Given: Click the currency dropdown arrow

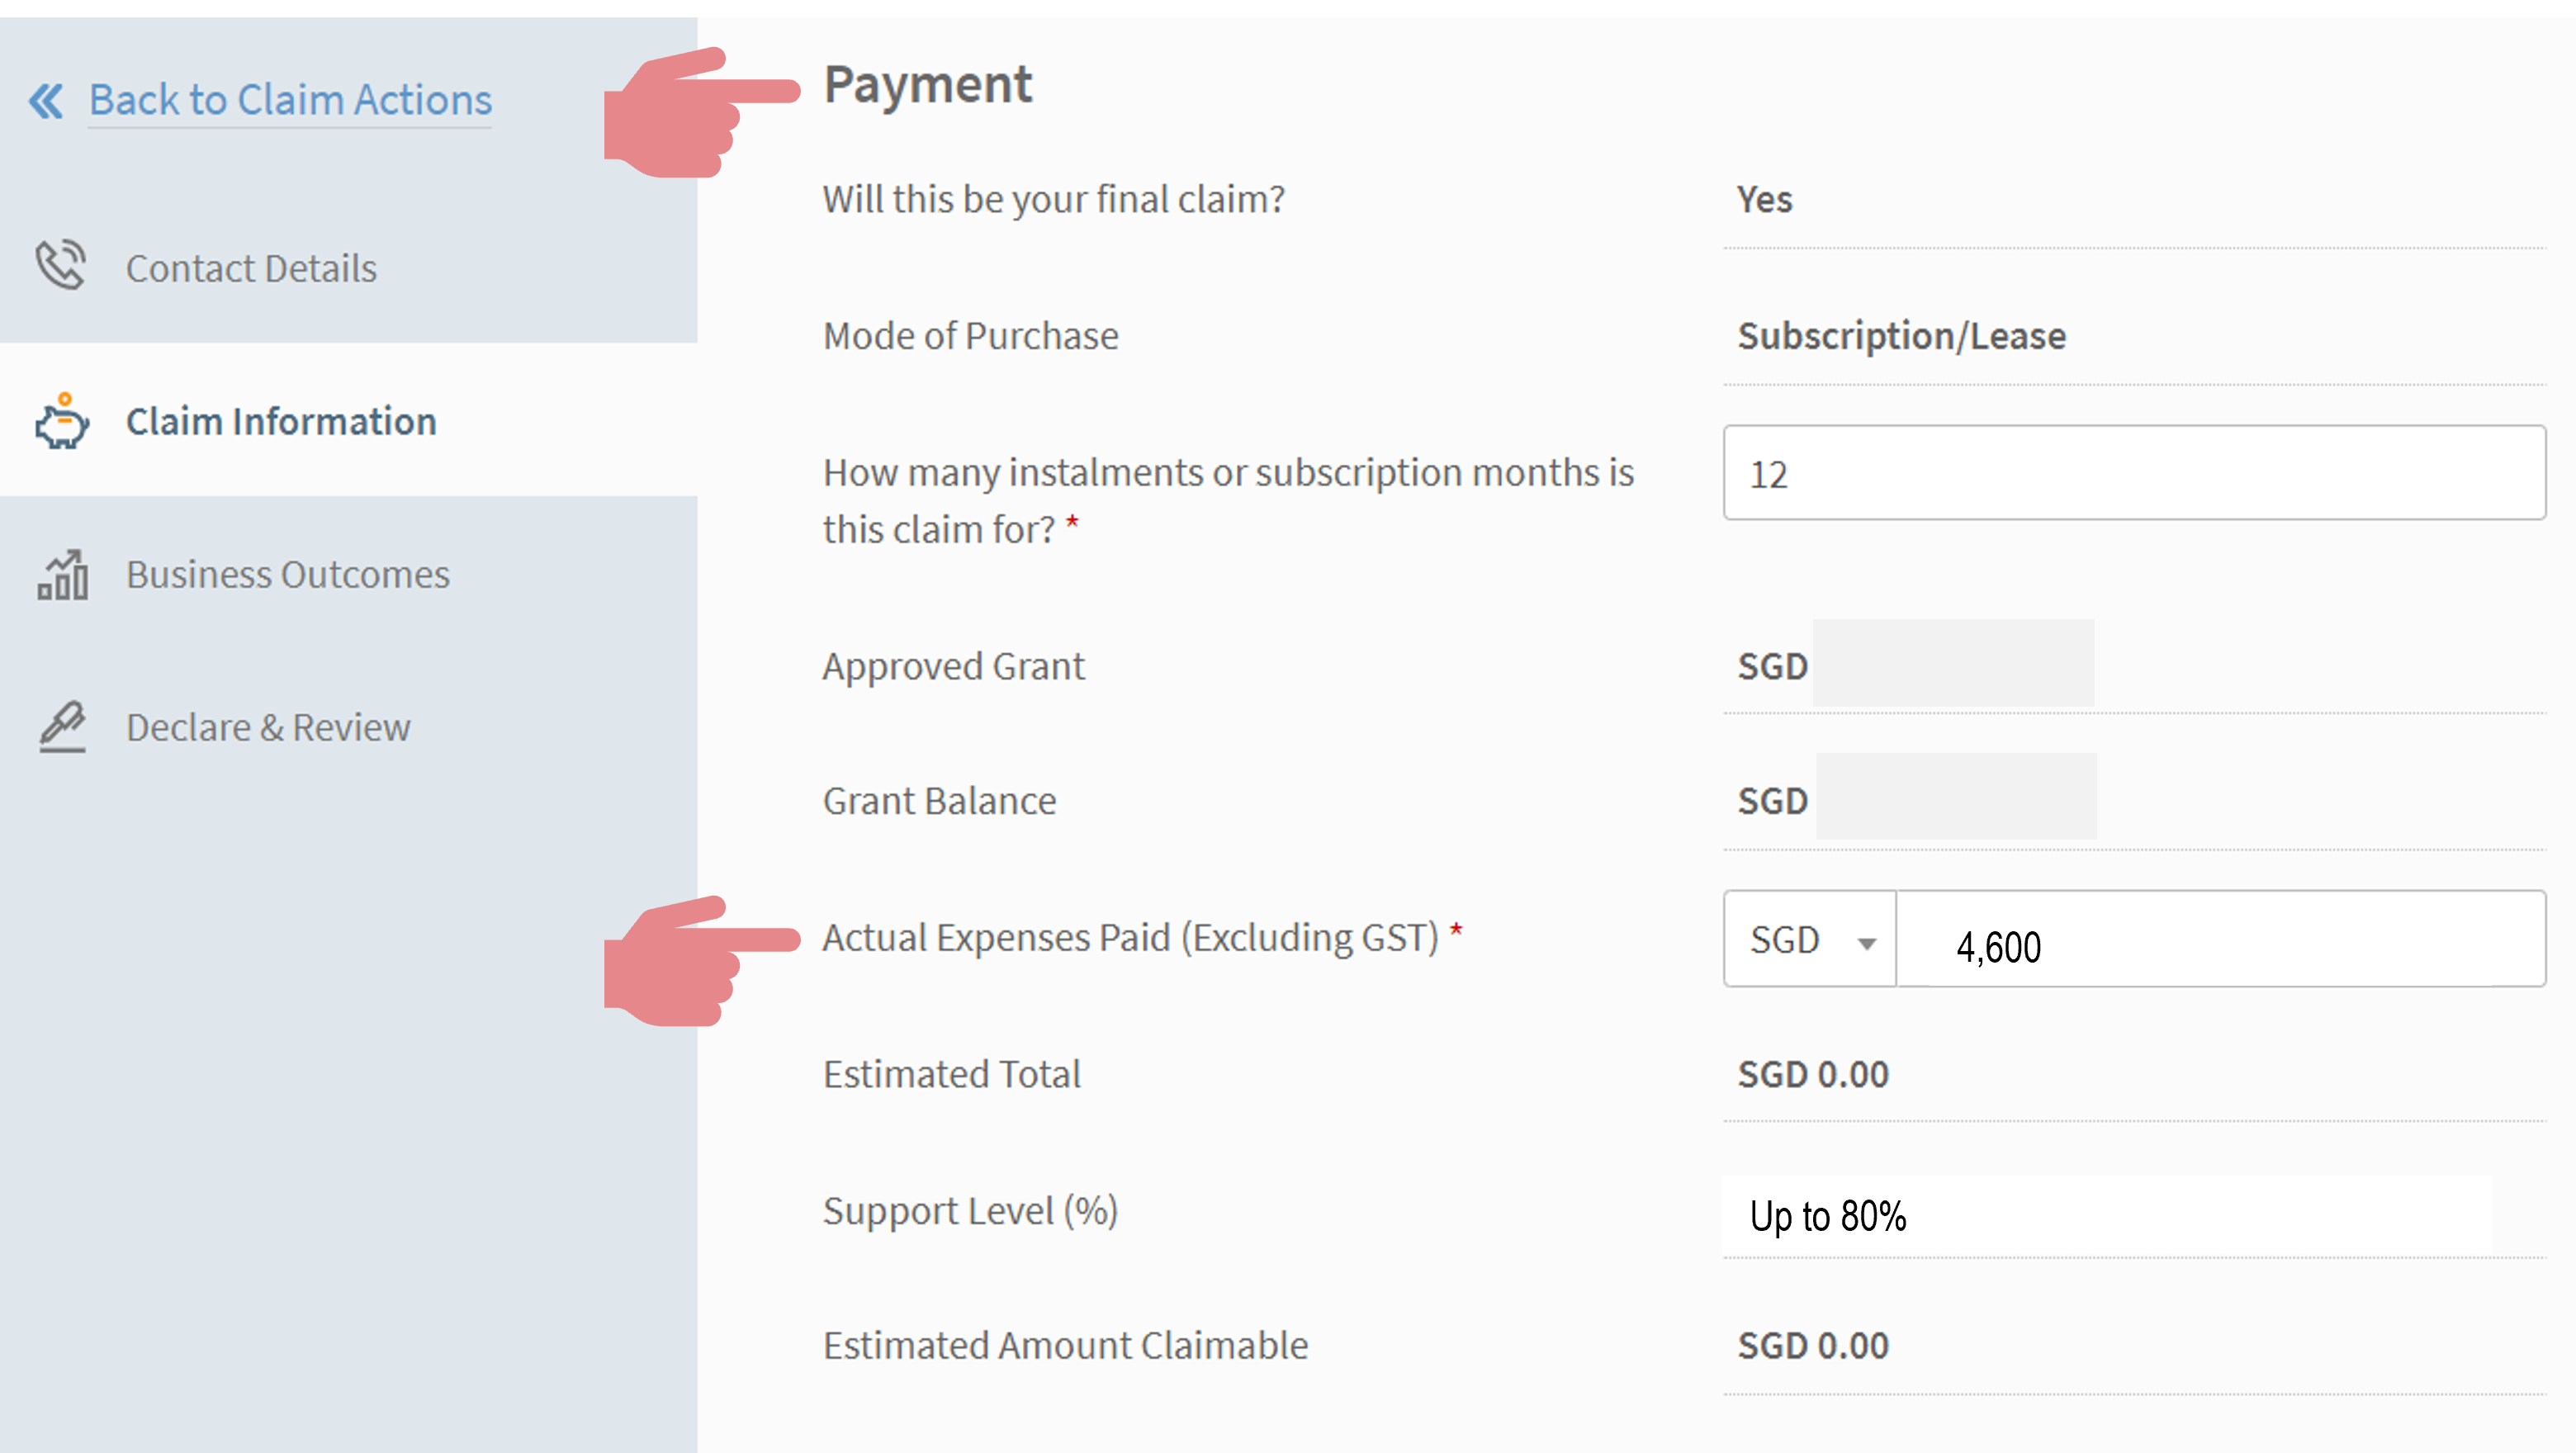Looking at the screenshot, I should coord(1866,943).
